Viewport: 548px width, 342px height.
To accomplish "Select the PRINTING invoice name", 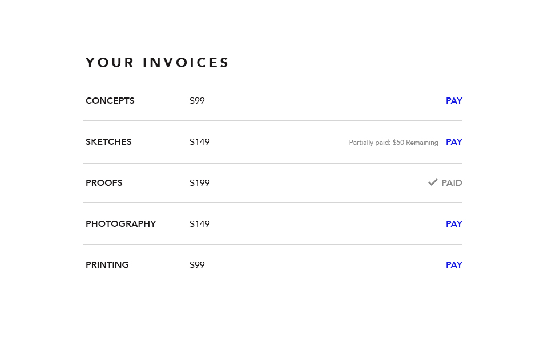I will (107, 265).
